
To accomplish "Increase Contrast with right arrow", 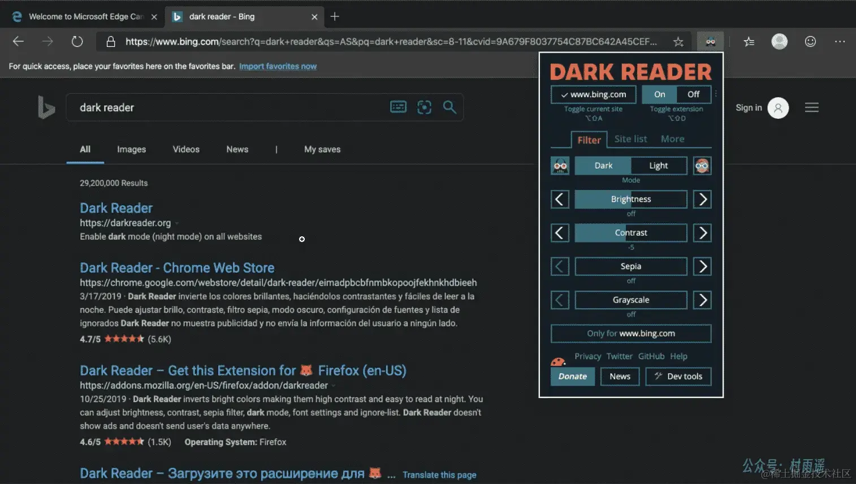I will [702, 233].
